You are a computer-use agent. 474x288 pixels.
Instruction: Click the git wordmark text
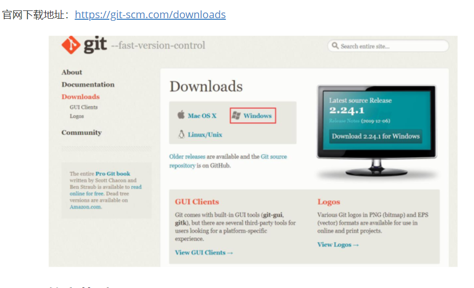pyautogui.click(x=95, y=44)
